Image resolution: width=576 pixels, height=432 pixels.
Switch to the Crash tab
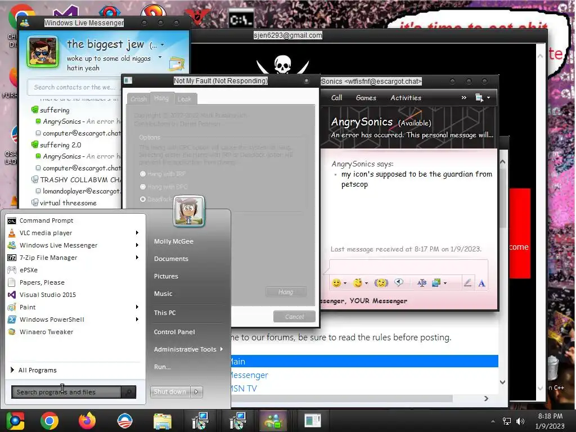pyautogui.click(x=138, y=99)
